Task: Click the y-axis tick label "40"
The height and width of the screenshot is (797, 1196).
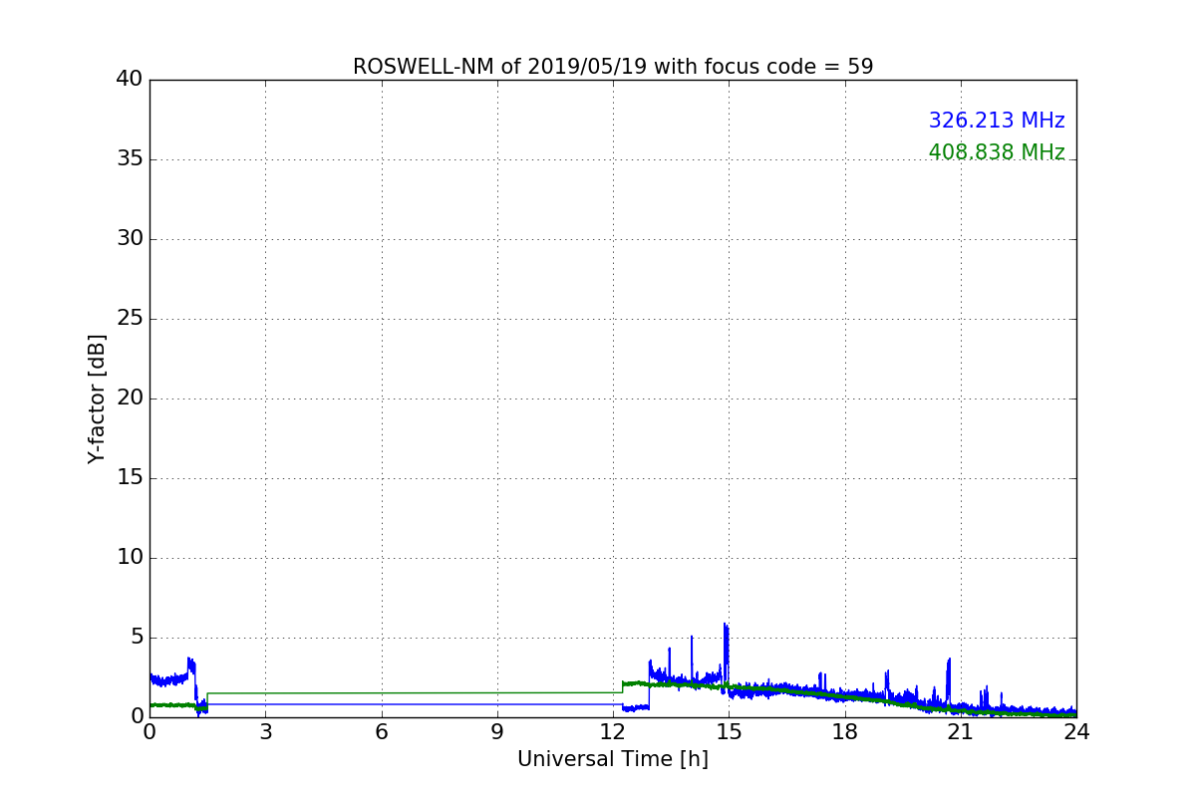Action: 130,80
